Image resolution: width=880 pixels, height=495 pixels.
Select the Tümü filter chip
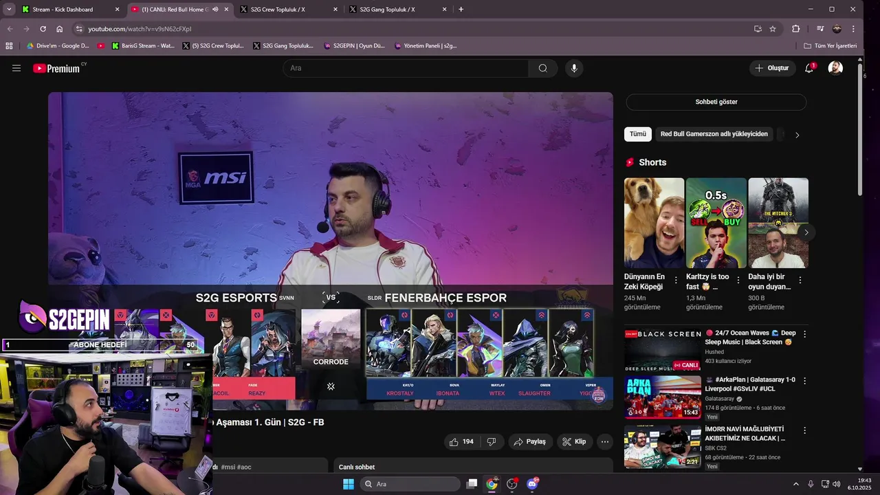[x=638, y=134]
